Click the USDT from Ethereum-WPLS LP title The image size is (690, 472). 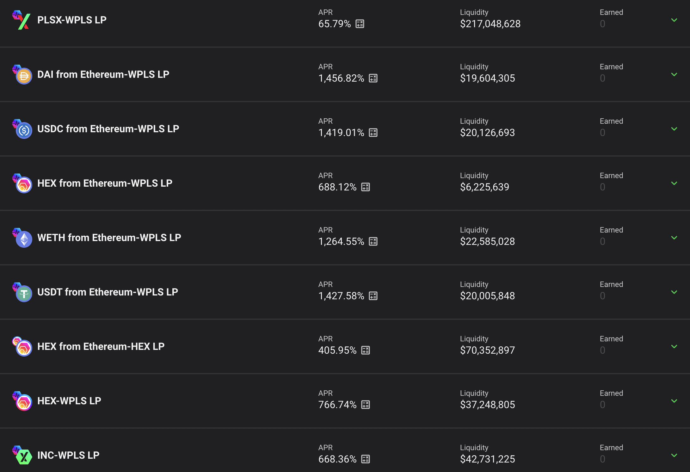point(108,292)
